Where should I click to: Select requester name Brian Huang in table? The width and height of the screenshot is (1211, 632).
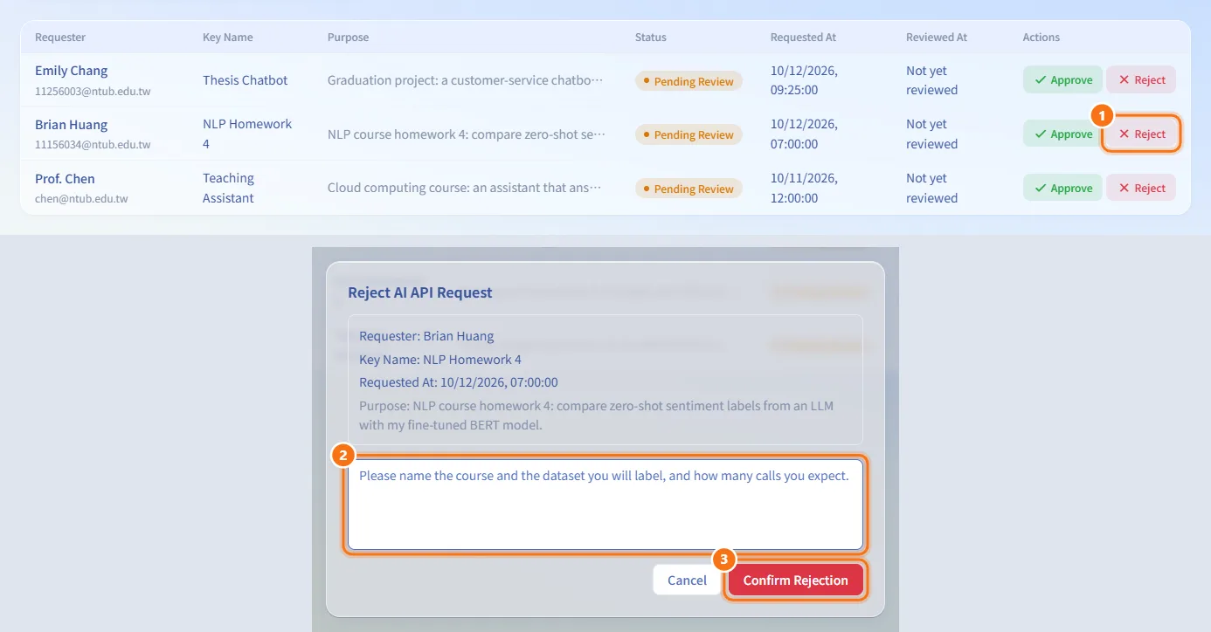[x=72, y=125]
